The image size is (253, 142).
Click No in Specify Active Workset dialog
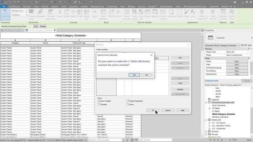tap(147, 75)
